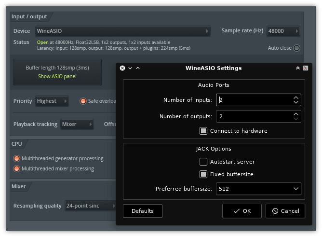Toggle the Auto close radio button

296,48
